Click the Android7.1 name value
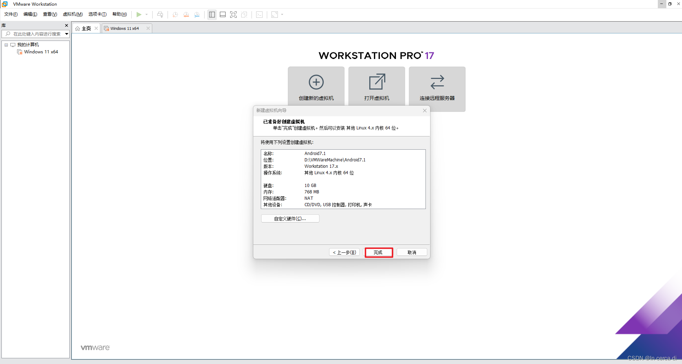 (315, 154)
